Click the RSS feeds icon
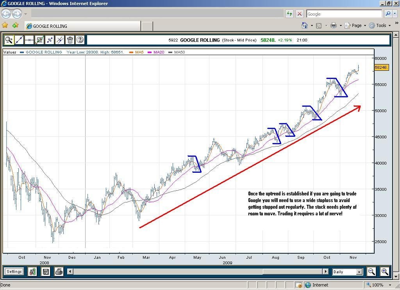Screen dimensions: 400x290 (319, 25)
